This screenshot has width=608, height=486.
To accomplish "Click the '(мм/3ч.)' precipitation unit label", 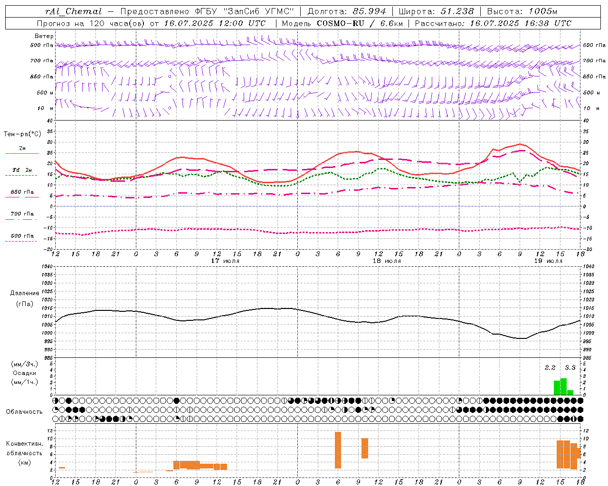I will coord(25,364).
